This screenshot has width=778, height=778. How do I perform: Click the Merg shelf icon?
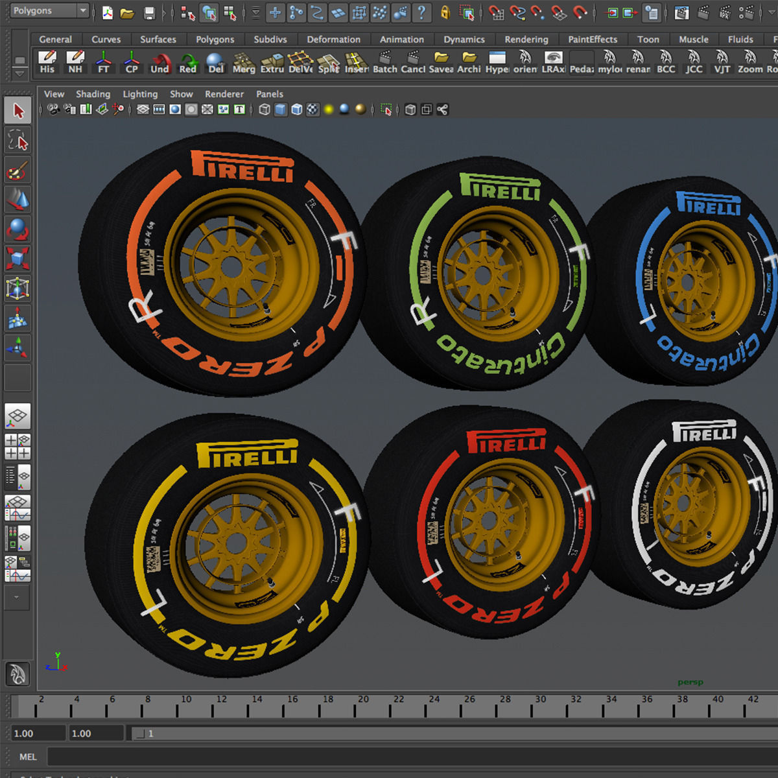tap(244, 62)
